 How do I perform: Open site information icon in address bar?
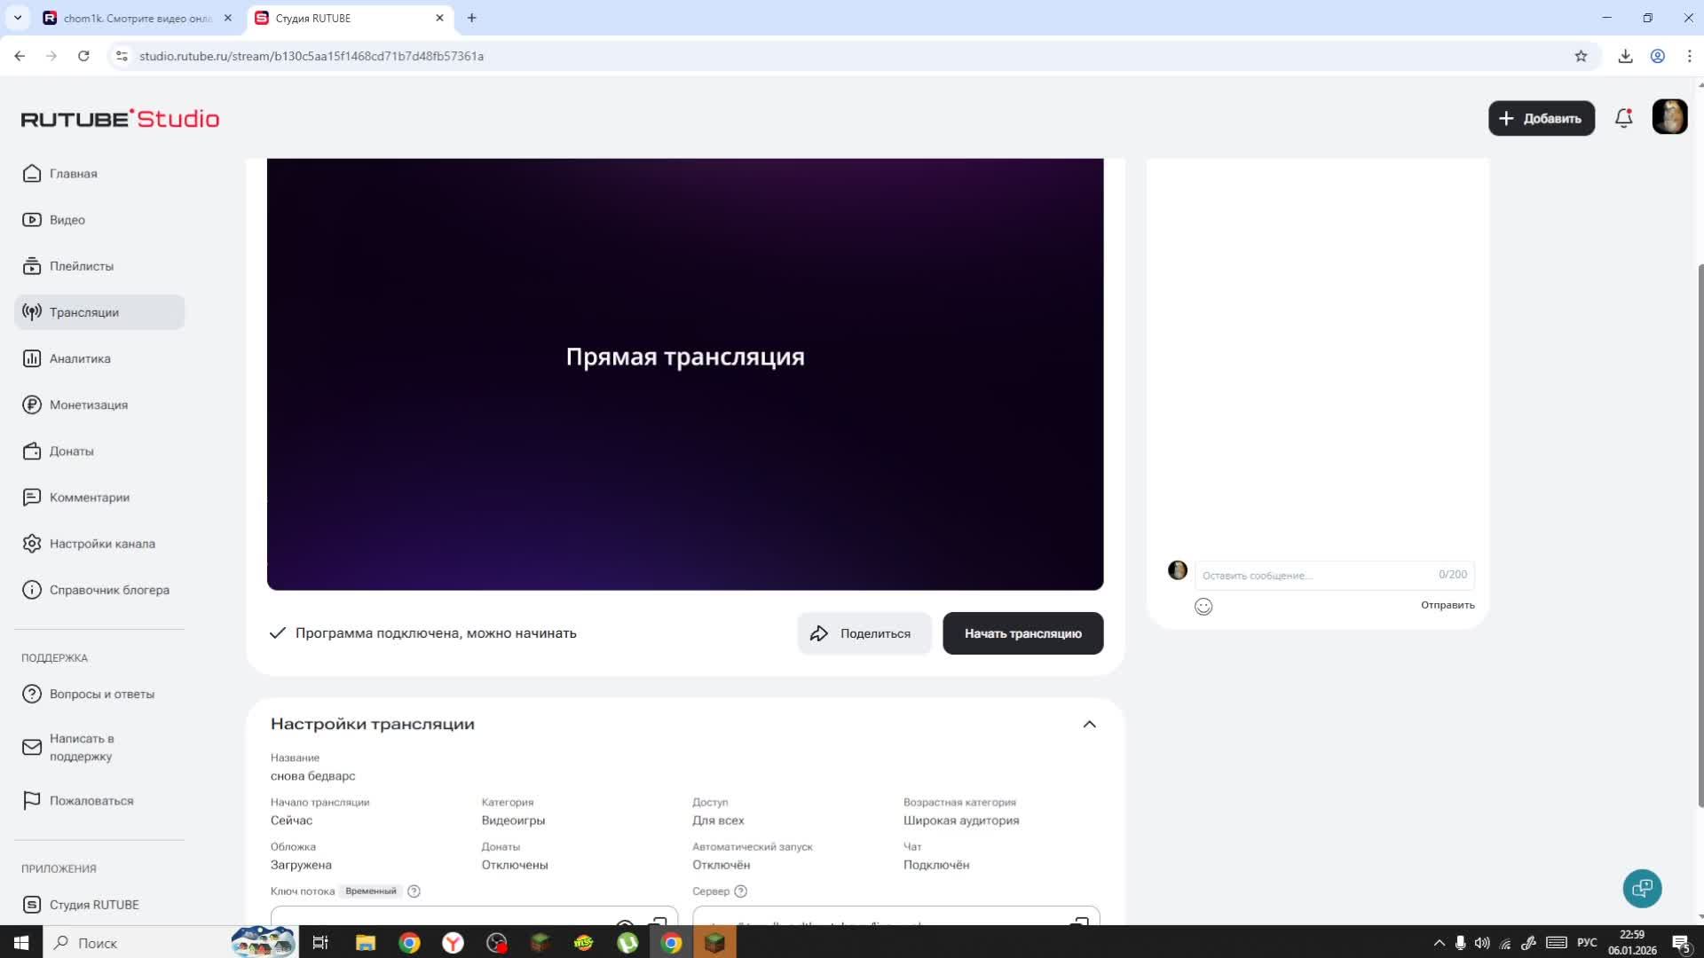click(x=122, y=56)
